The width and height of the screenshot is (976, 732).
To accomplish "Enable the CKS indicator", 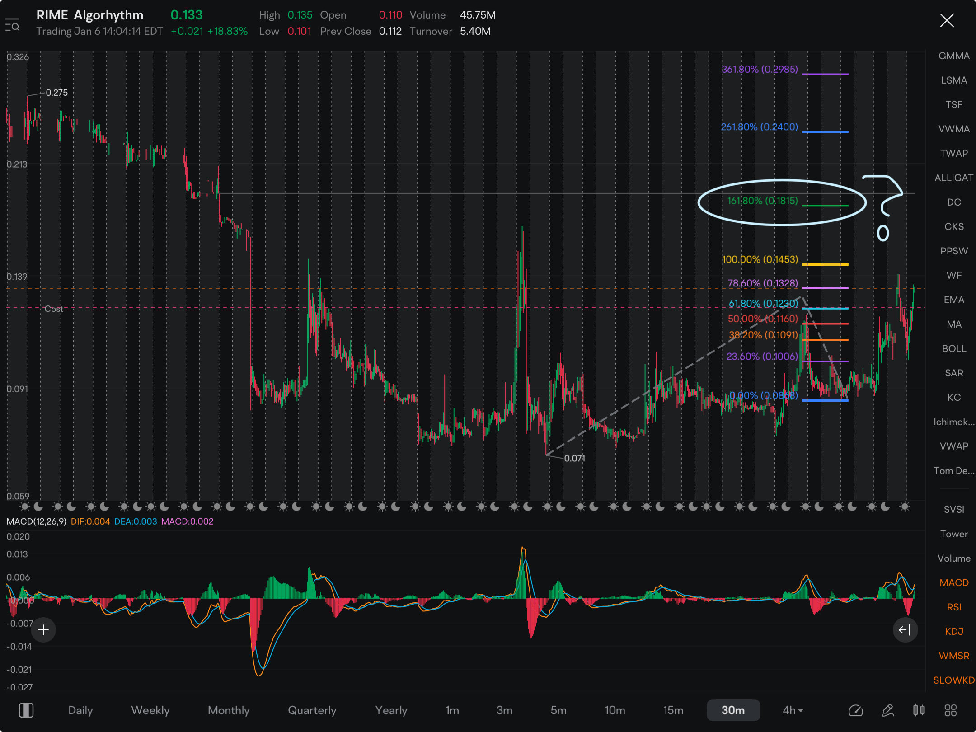I will coord(954,226).
